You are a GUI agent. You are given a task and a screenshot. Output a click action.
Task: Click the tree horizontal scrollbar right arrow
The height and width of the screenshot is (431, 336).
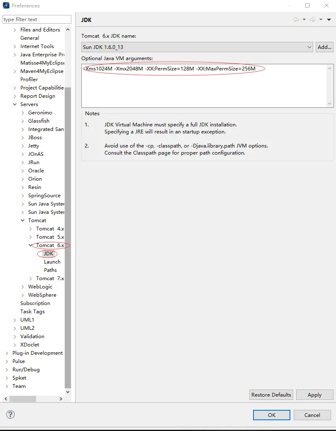click(x=61, y=399)
